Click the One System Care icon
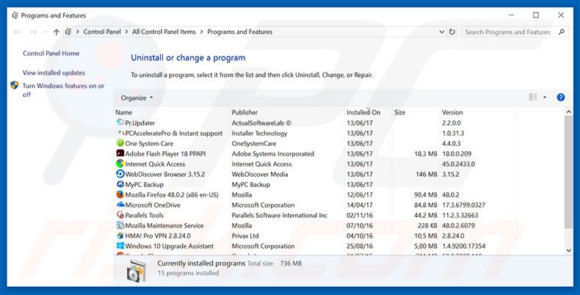The image size is (580, 295). click(x=120, y=143)
